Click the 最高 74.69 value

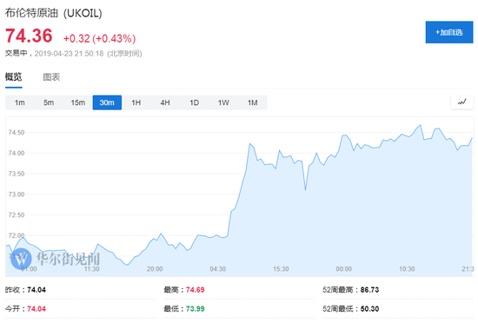click(x=195, y=289)
